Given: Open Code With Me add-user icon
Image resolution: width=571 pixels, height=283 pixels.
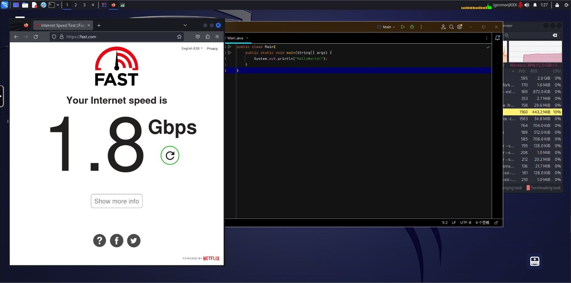Looking at the screenshot, I should point(443,27).
